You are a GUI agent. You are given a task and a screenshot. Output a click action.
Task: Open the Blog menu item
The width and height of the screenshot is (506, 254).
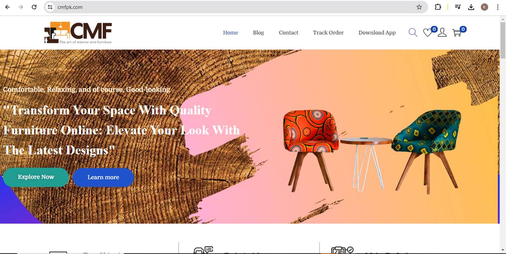259,33
